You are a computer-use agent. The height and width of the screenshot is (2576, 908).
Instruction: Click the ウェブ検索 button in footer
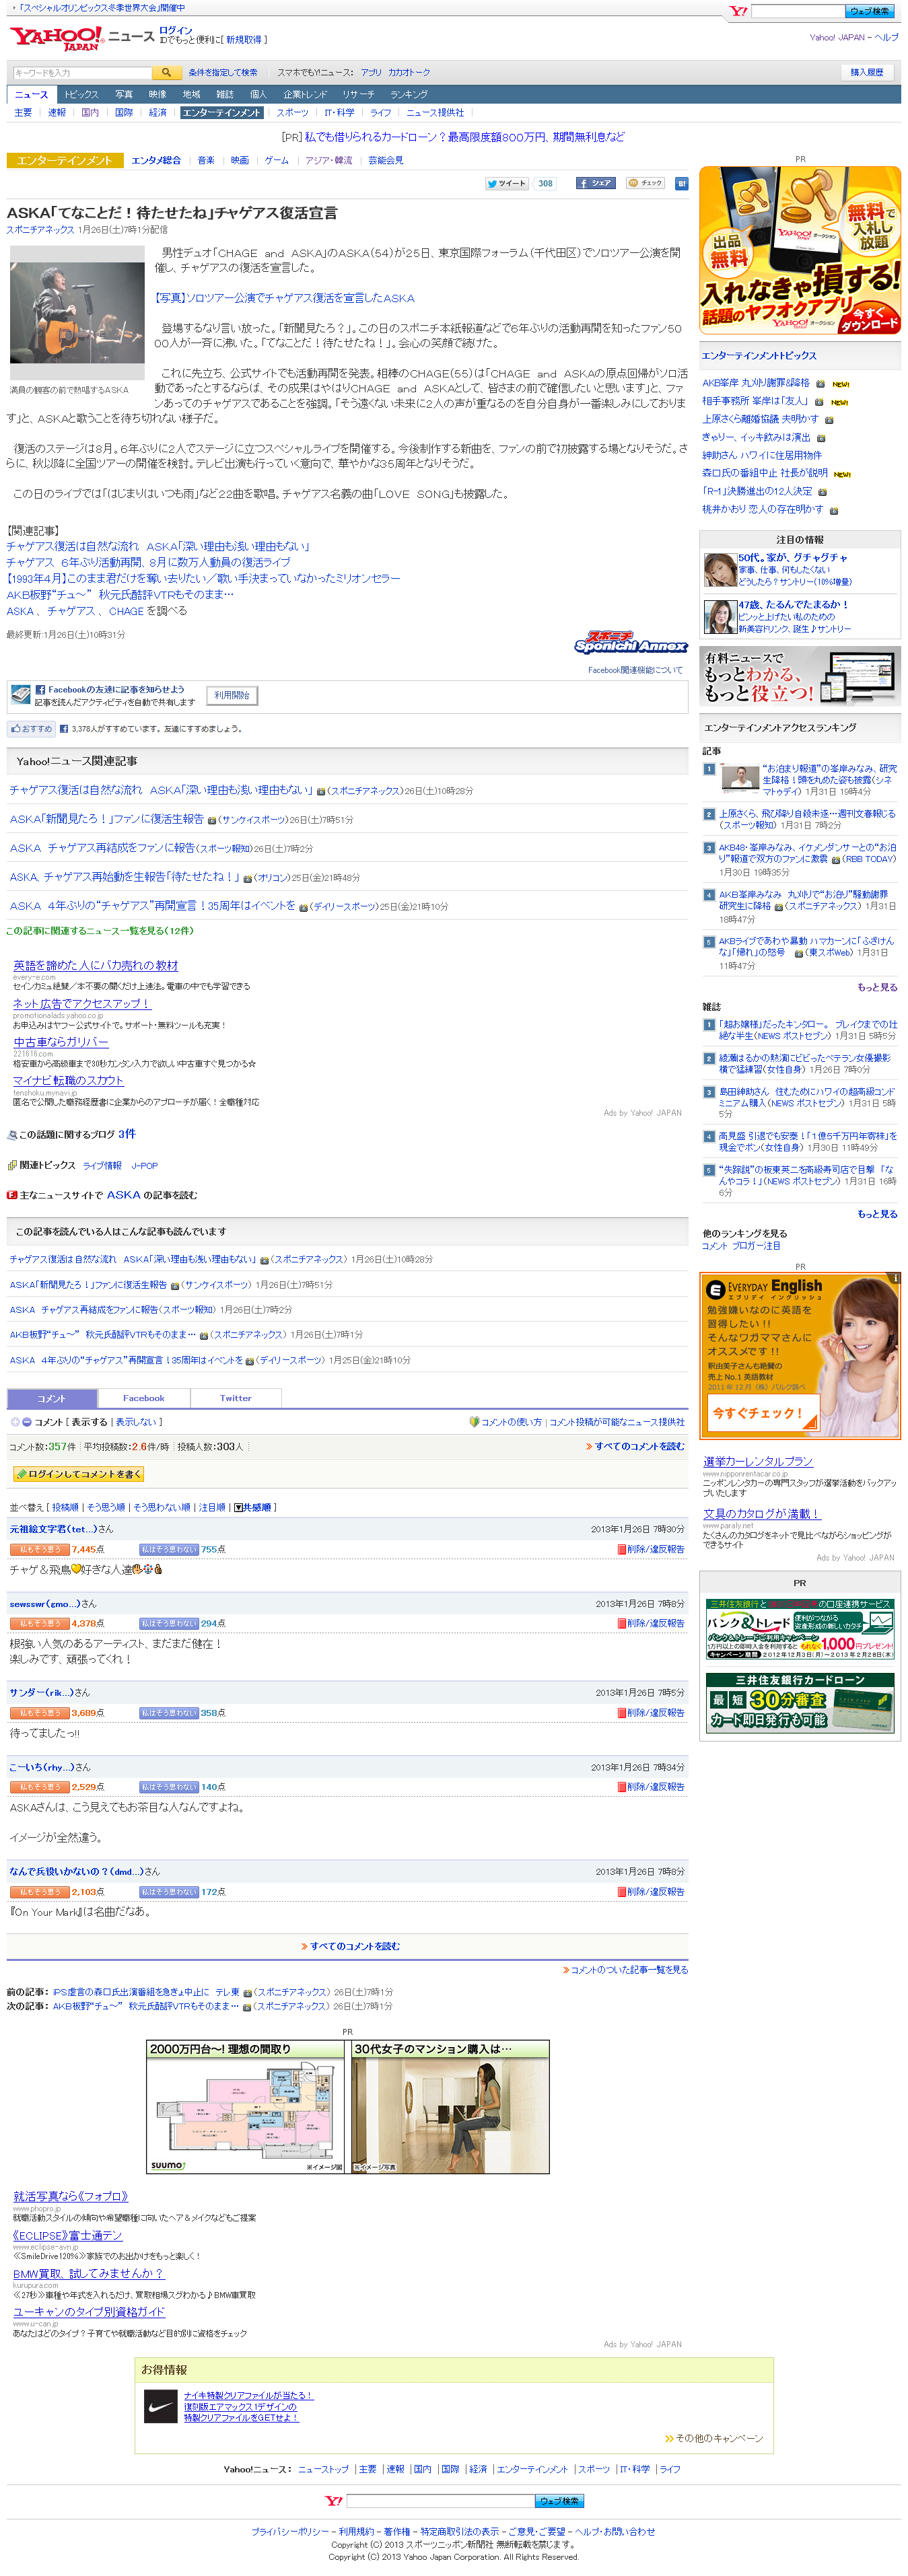(x=560, y=2500)
